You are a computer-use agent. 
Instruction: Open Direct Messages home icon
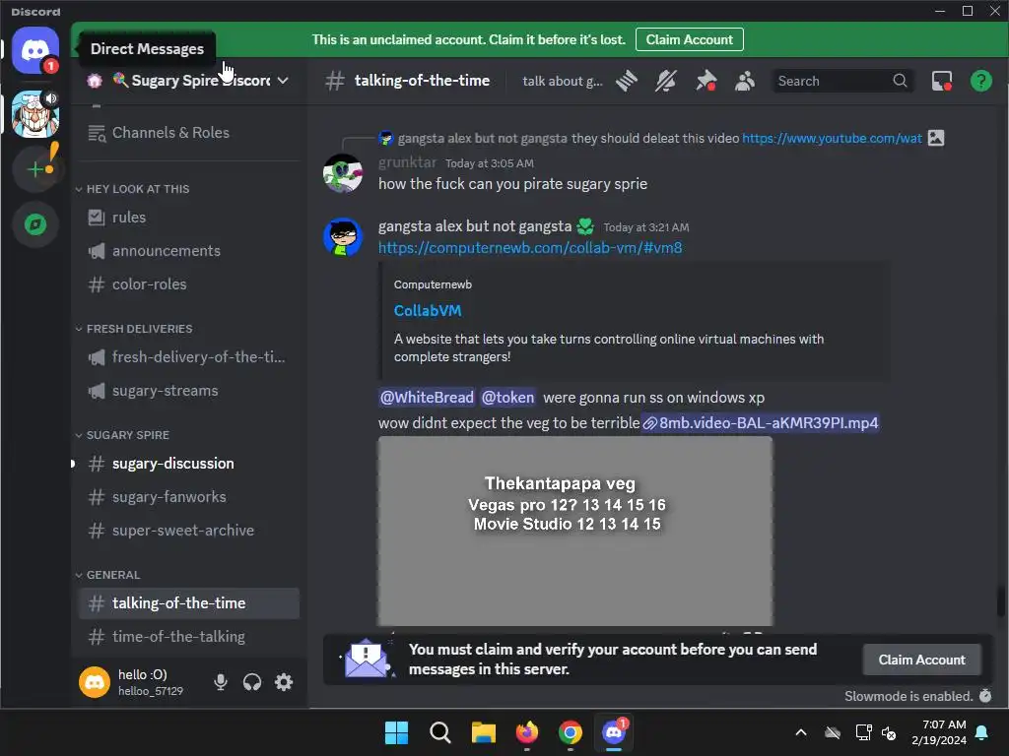coord(35,50)
